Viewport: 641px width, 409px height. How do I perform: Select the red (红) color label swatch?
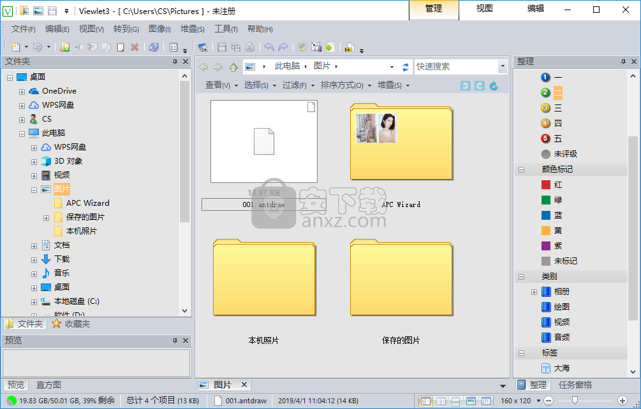point(546,185)
